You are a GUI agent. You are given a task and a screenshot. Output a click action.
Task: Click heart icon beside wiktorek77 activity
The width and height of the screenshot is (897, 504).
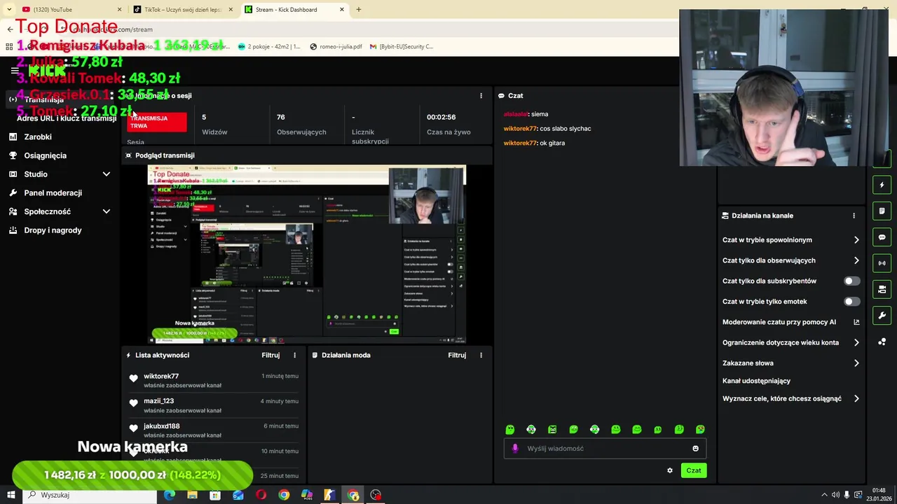[x=133, y=379]
